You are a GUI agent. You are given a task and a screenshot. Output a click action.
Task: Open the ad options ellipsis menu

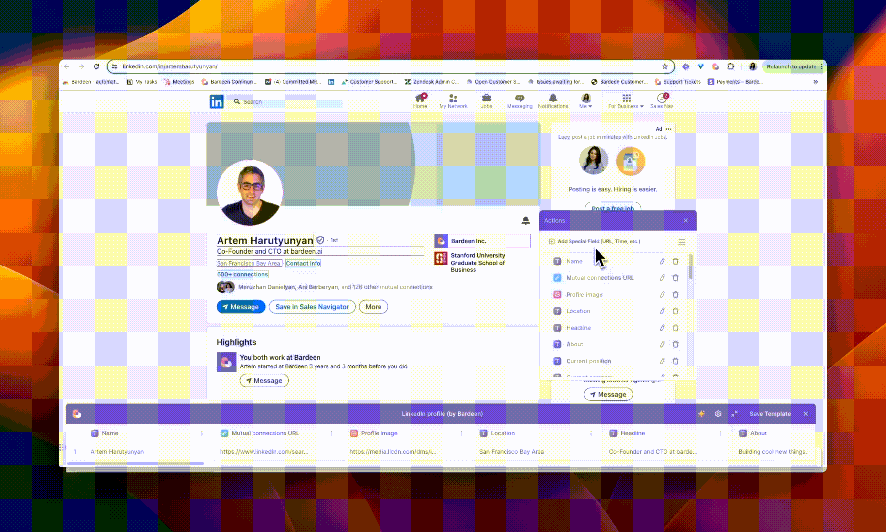(668, 129)
